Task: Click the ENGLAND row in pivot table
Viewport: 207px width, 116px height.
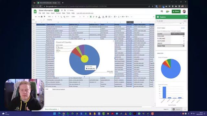Action: tap(171, 36)
